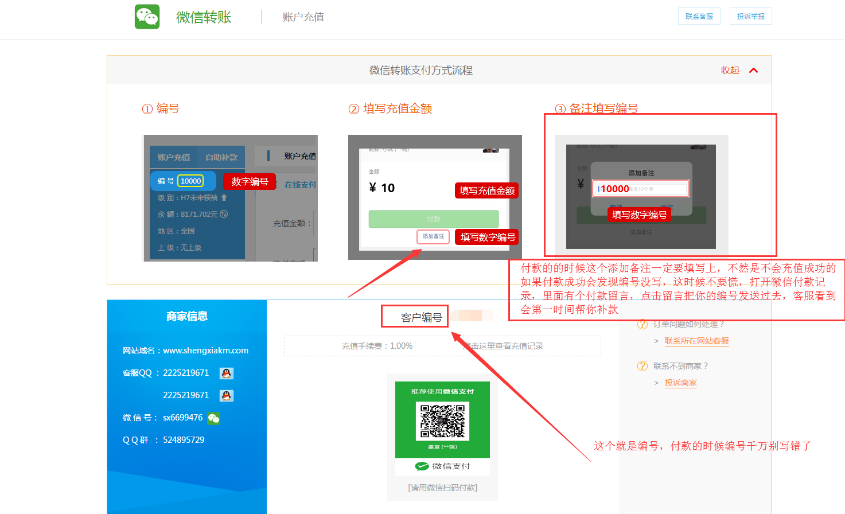
Task: Click the 账户充值 header label
Action: (x=303, y=17)
